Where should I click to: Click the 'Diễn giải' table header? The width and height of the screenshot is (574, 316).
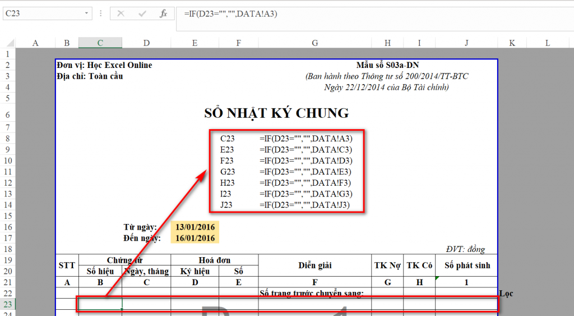tap(315, 265)
